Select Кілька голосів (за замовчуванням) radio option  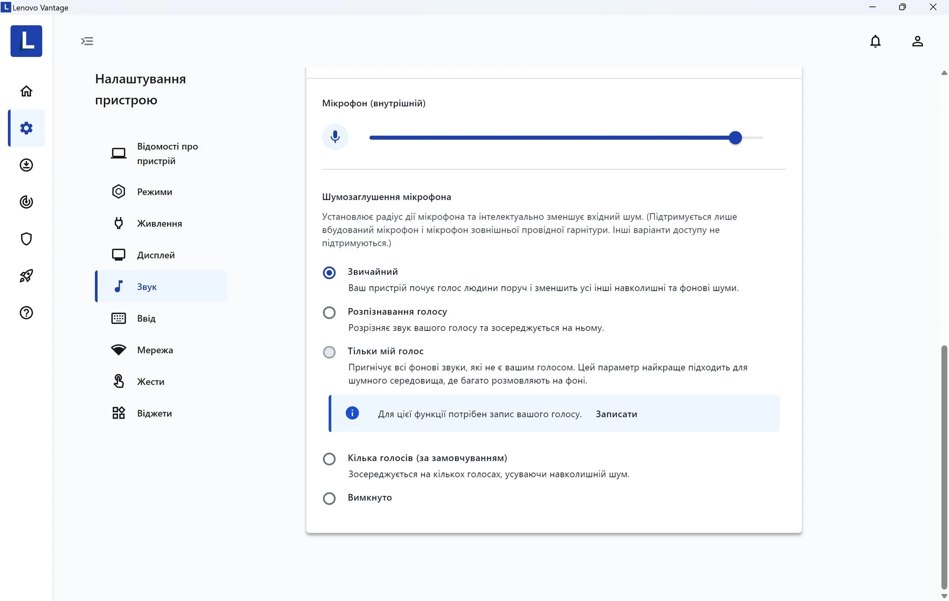click(x=329, y=459)
